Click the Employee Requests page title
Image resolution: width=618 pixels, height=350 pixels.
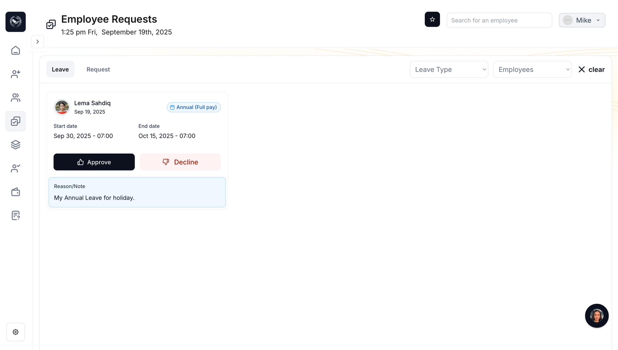[x=109, y=19]
